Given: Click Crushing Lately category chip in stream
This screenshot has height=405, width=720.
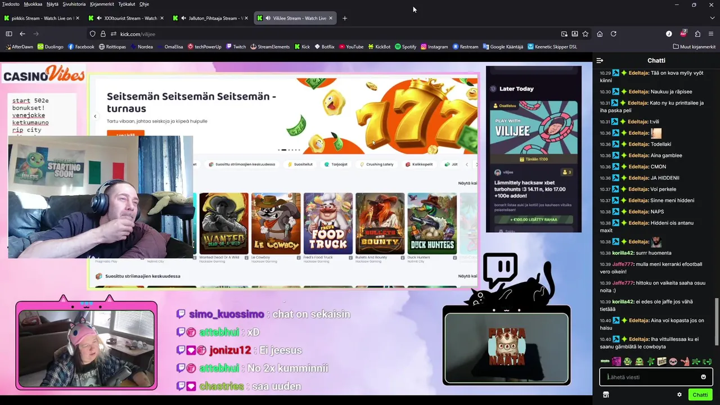Looking at the screenshot, I should (x=376, y=164).
